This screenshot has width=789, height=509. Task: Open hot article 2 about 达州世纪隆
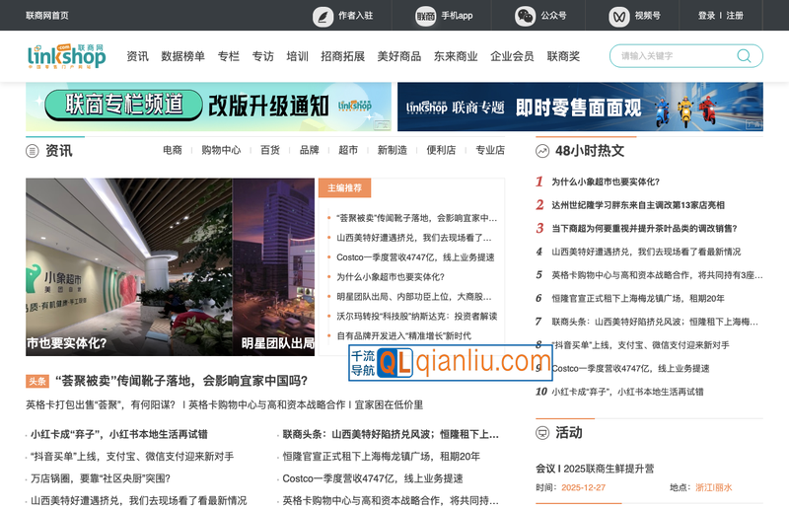point(638,205)
